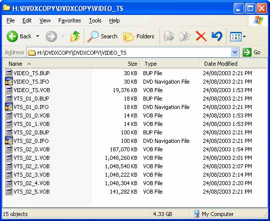Screen dimensions: 270x221
Task: Open the Favorites menu
Action: 70,20
